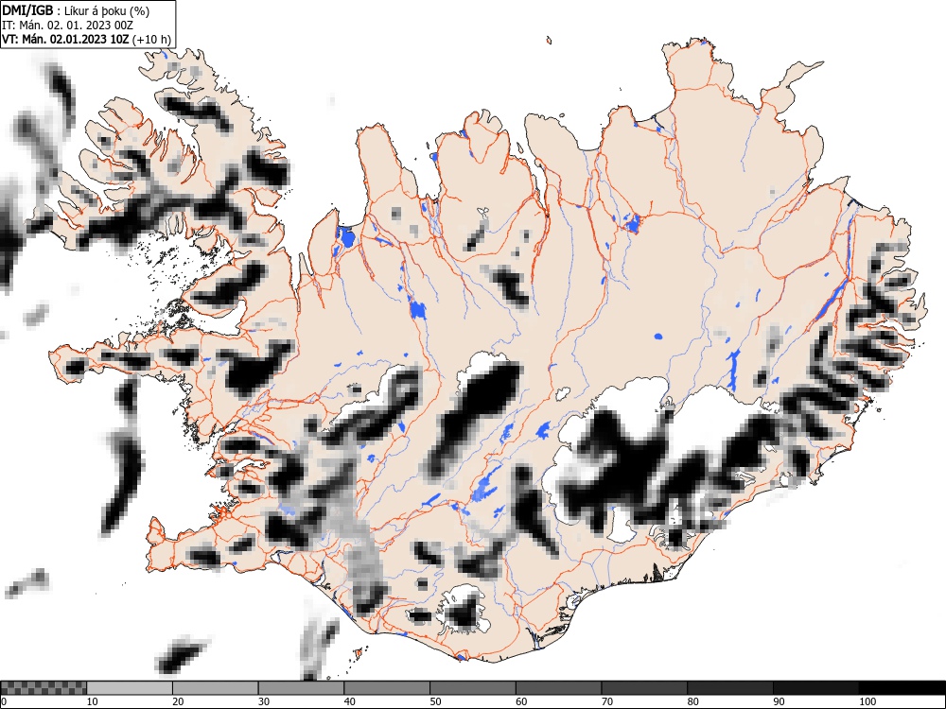Click the 80-90 percent legend swatch
The image size is (946, 709).
(x=730, y=688)
